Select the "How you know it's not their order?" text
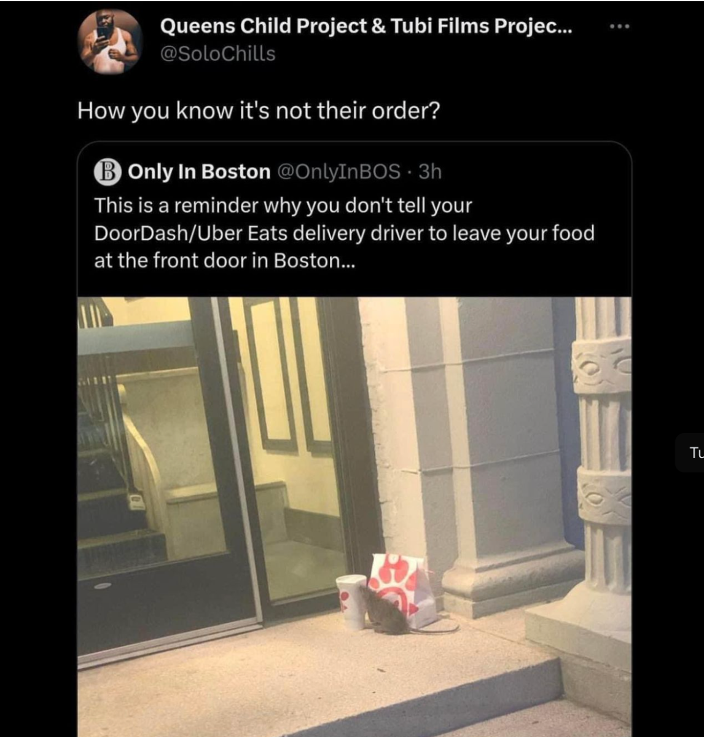This screenshot has height=737, width=704. pos(259,111)
